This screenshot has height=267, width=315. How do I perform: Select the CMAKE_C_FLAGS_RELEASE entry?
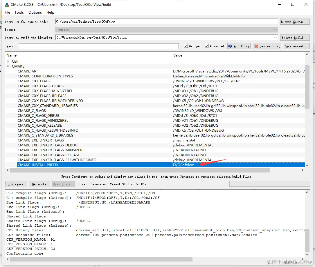tap(40, 125)
